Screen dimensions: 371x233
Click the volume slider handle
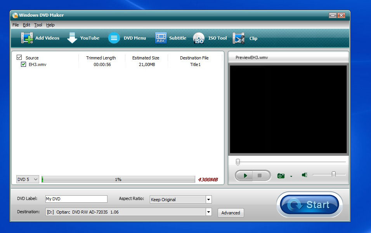[x=334, y=174]
